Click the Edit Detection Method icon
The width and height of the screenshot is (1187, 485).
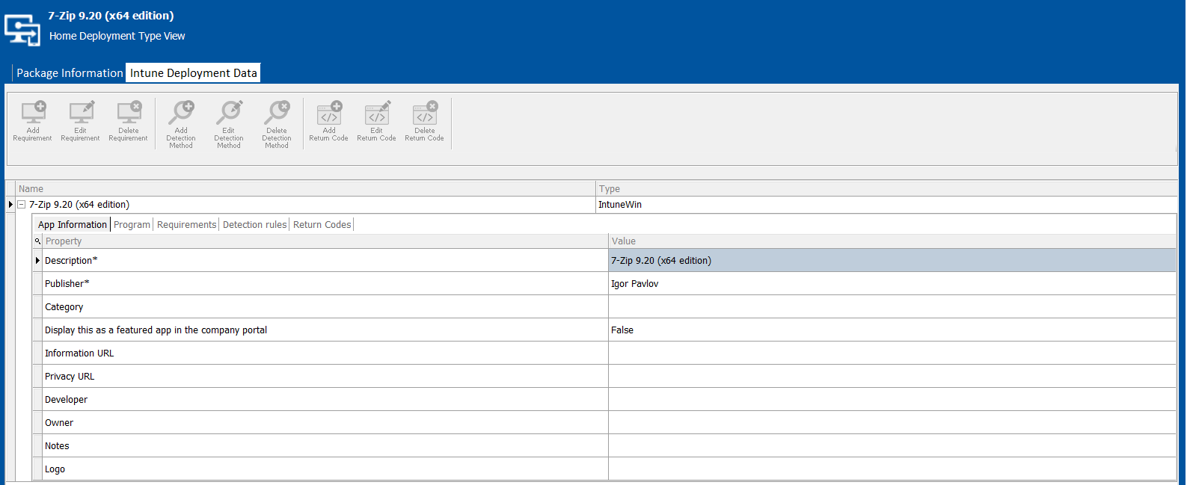point(229,114)
